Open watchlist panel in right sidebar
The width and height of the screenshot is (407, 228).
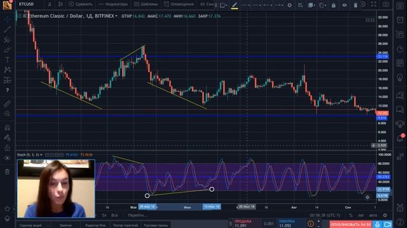(x=400, y=6)
